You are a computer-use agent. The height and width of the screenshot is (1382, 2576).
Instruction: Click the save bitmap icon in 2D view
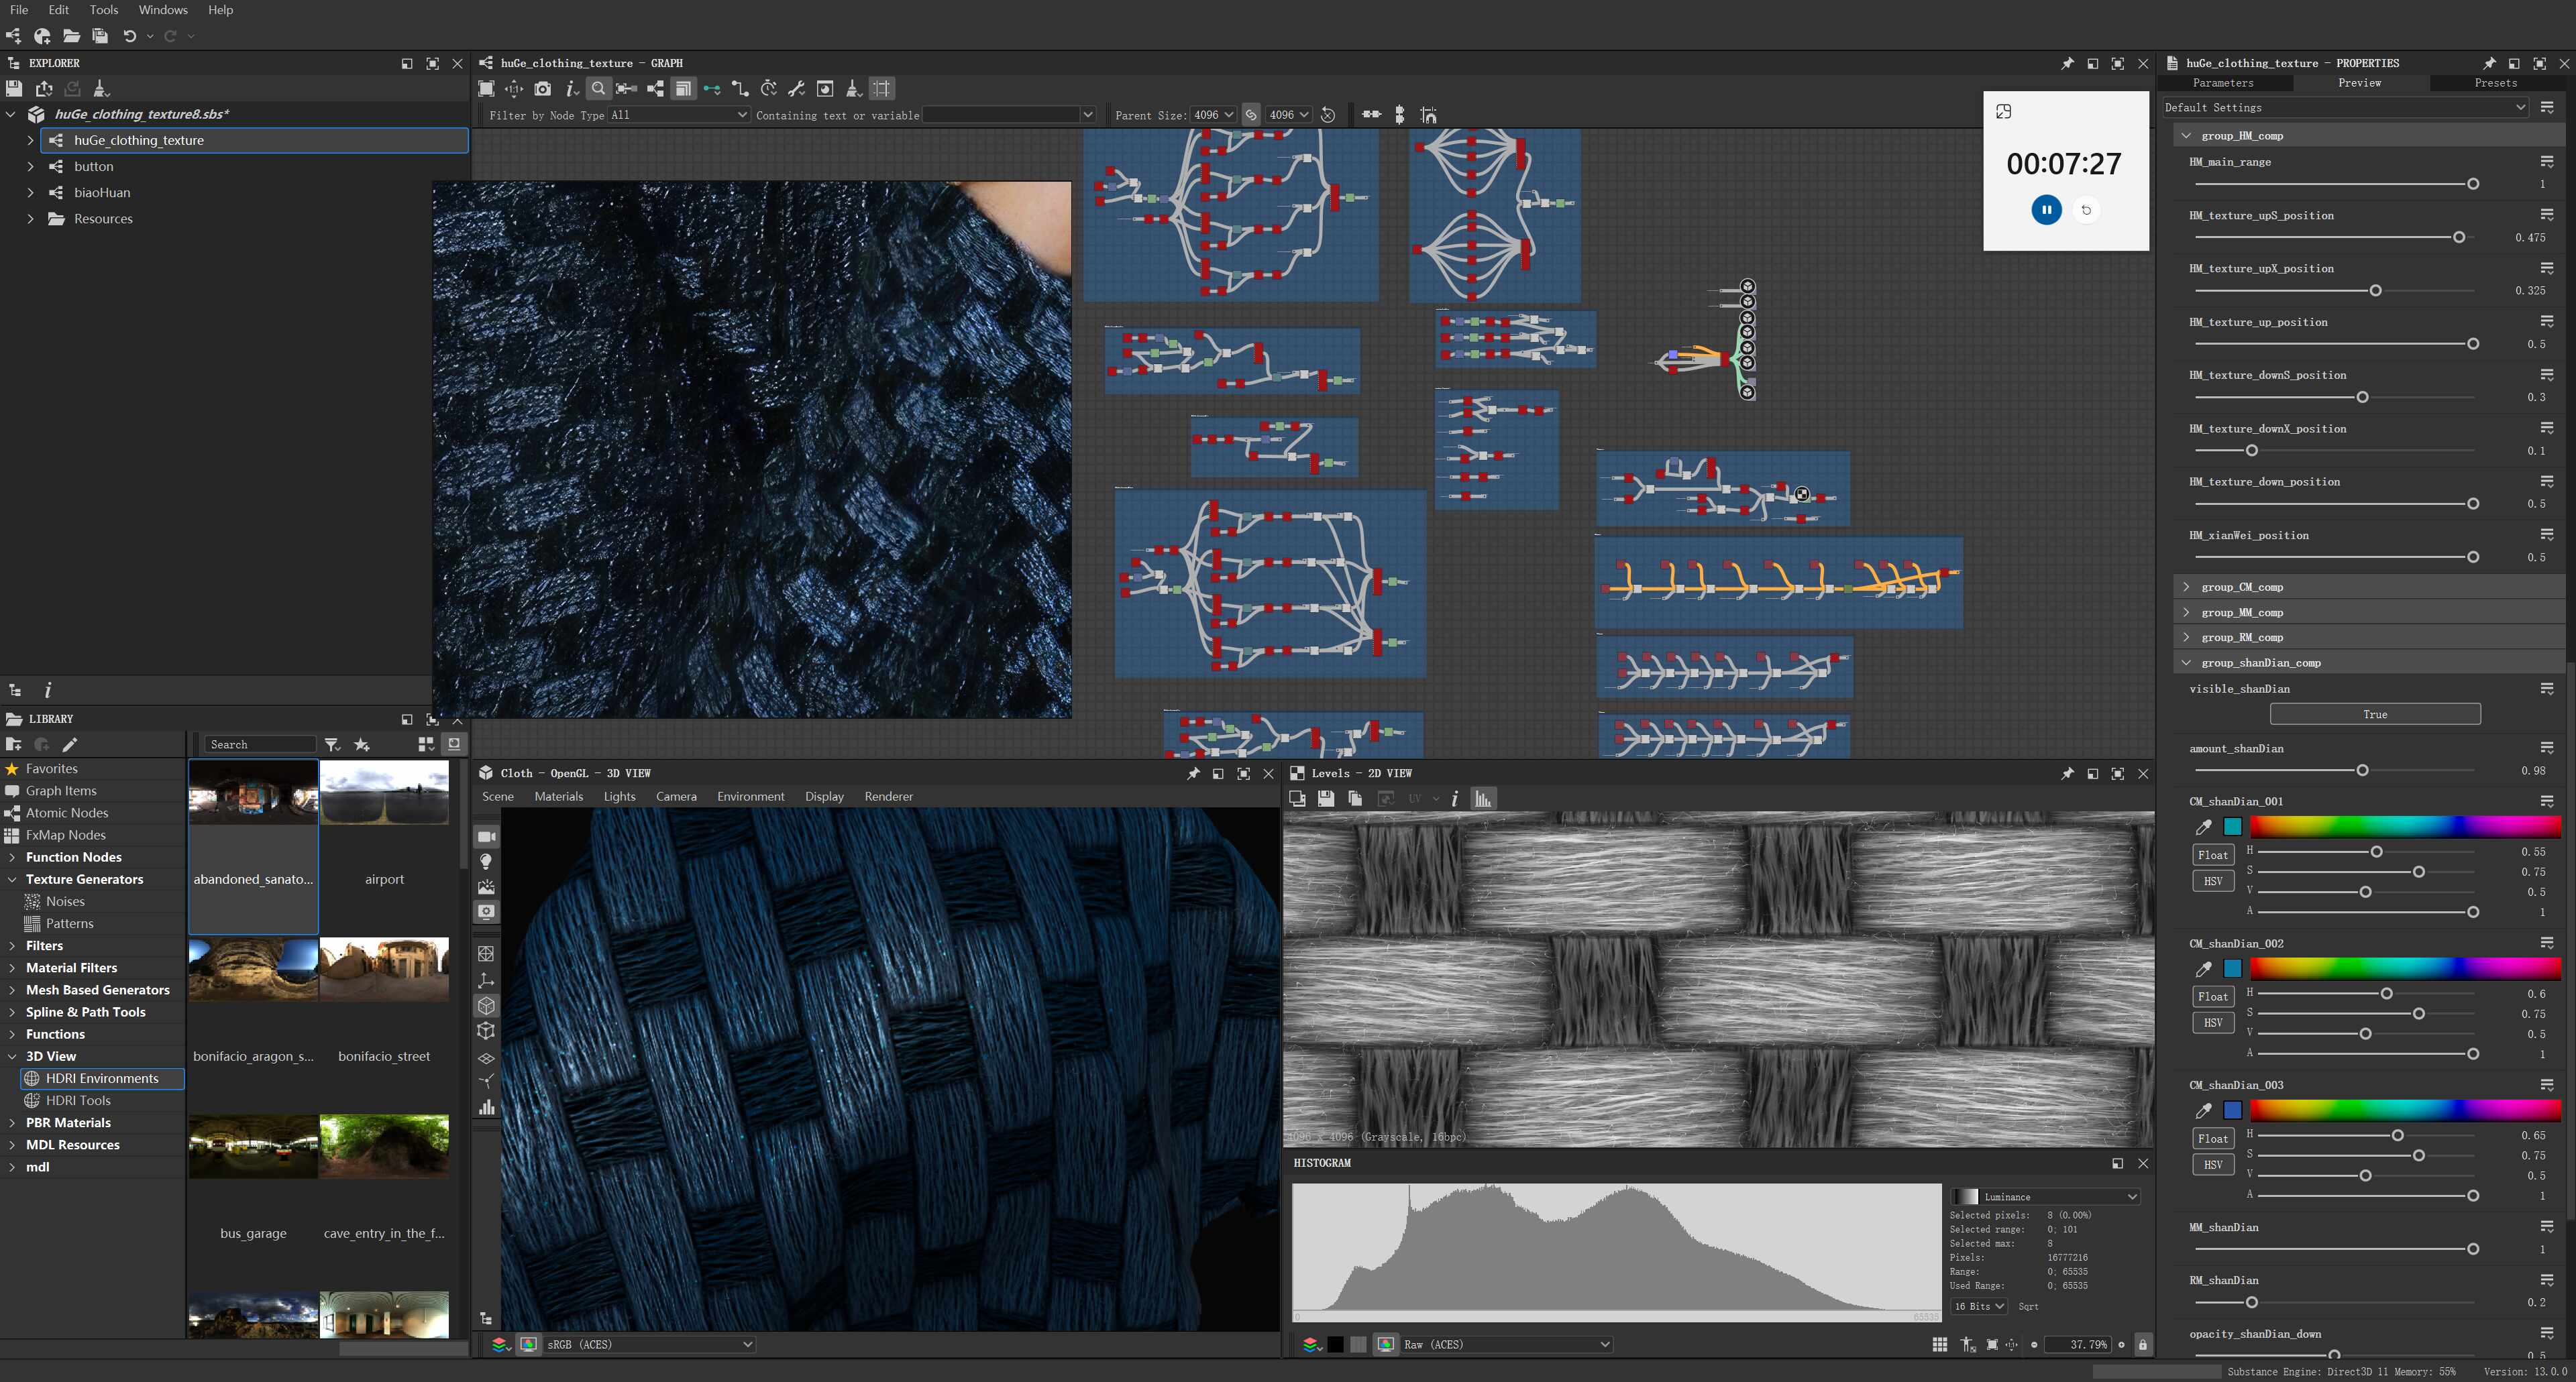[1325, 799]
